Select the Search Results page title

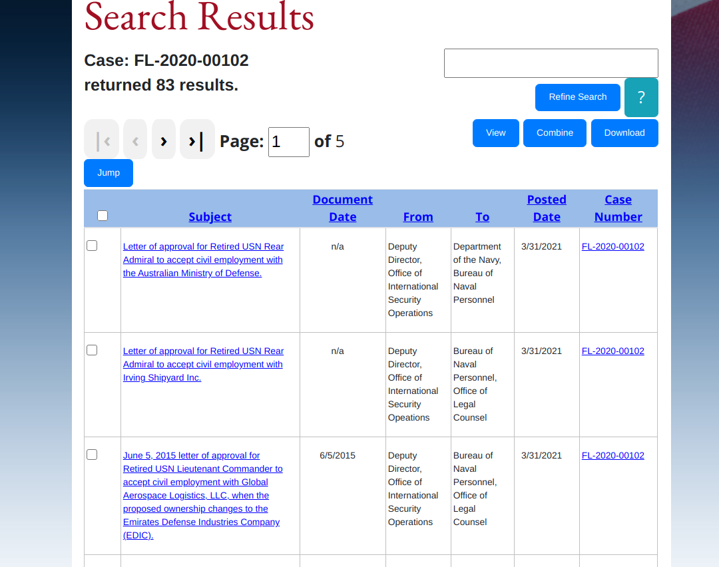(199, 17)
